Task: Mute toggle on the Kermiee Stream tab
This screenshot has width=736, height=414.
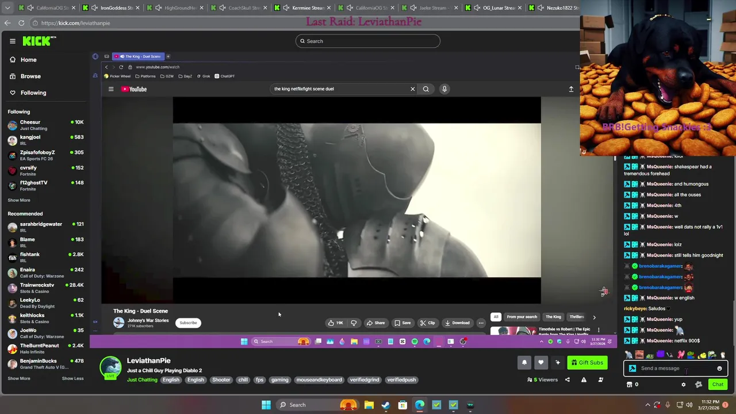Action: (286, 8)
